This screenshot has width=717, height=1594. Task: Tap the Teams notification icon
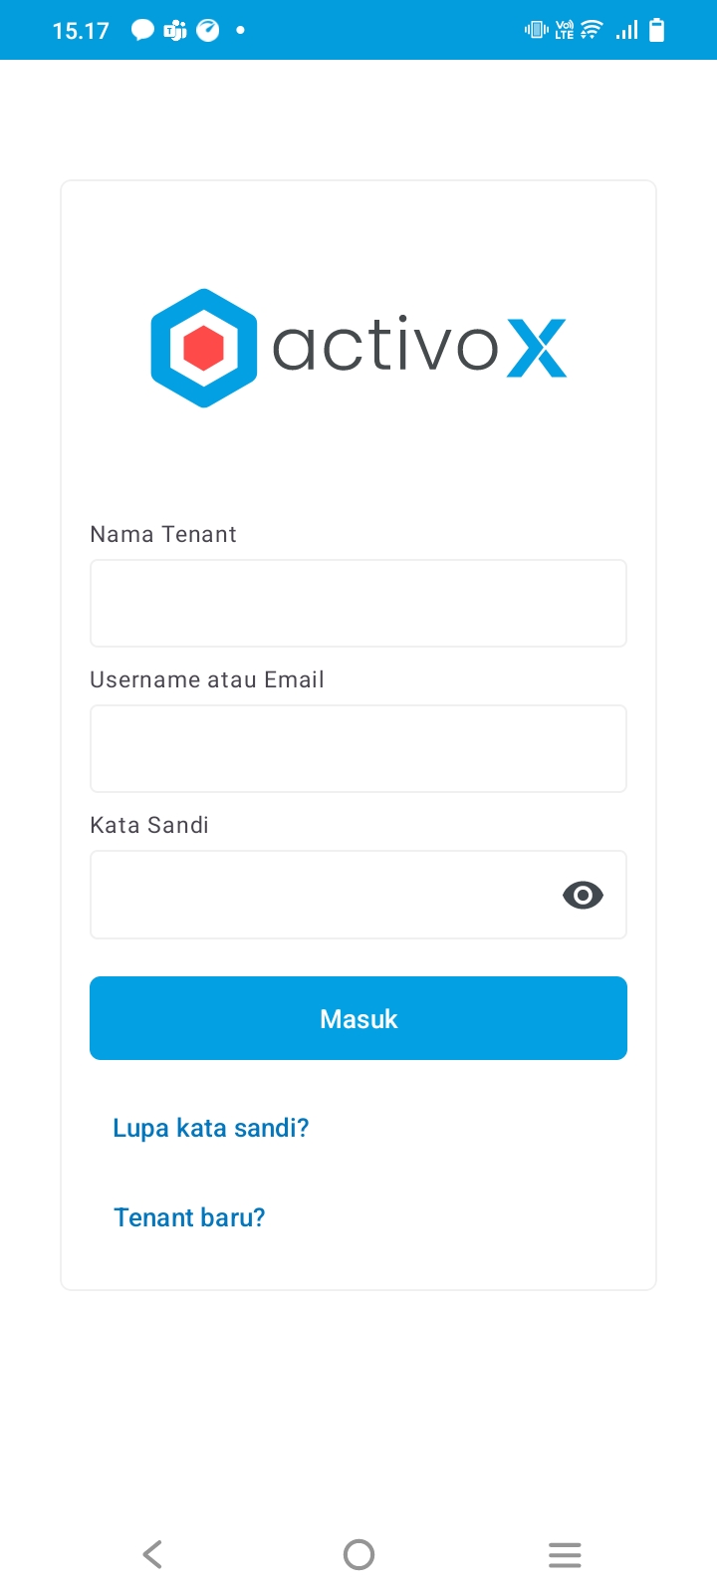(175, 31)
